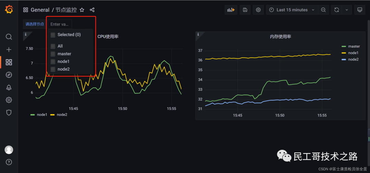The height and width of the screenshot is (173, 370).
Task: Open the Alerting bell icon
Action: [9, 87]
